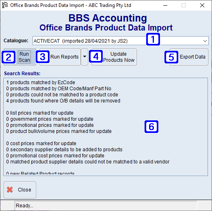Screen dimensions: 212x211
Task: Select '0 products matched by OEM Code/Manf Part No'
Action: 58,89
